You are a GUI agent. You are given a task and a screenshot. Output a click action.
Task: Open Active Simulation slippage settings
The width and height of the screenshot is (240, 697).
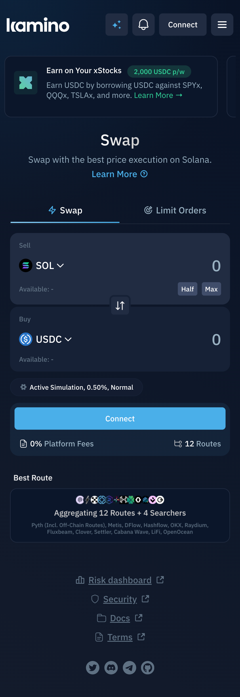77,387
